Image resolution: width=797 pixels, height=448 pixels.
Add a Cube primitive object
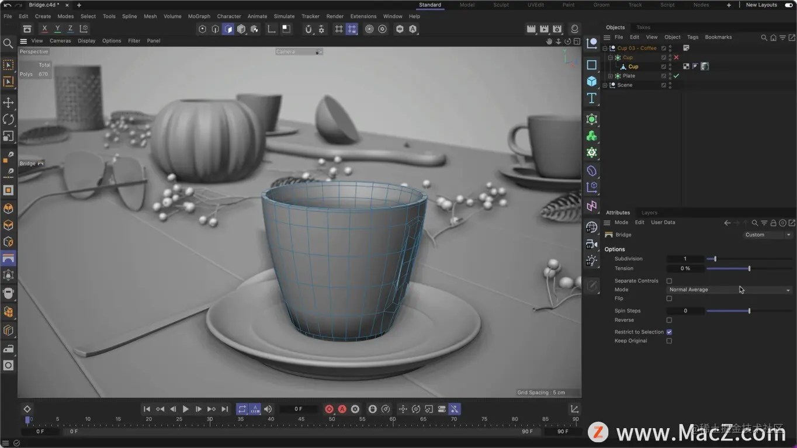(x=592, y=81)
